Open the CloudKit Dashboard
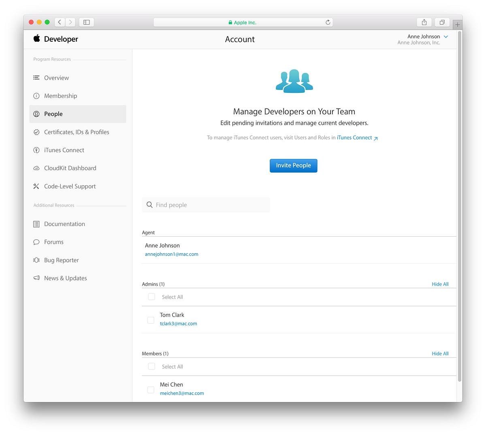The width and height of the screenshot is (486, 436). click(x=70, y=168)
